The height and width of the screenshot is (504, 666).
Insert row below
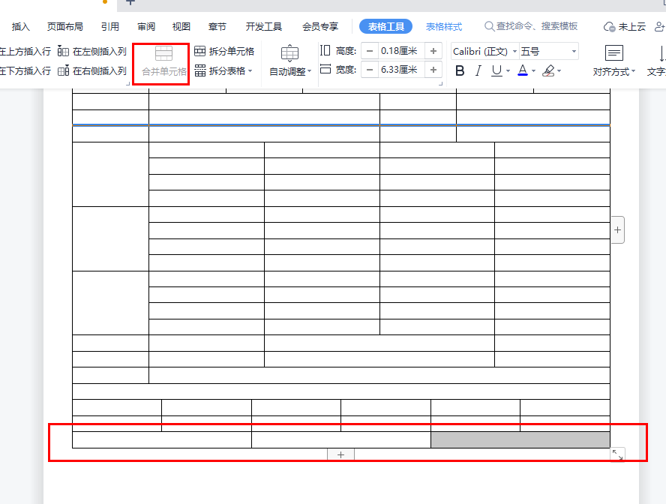[x=25, y=70]
